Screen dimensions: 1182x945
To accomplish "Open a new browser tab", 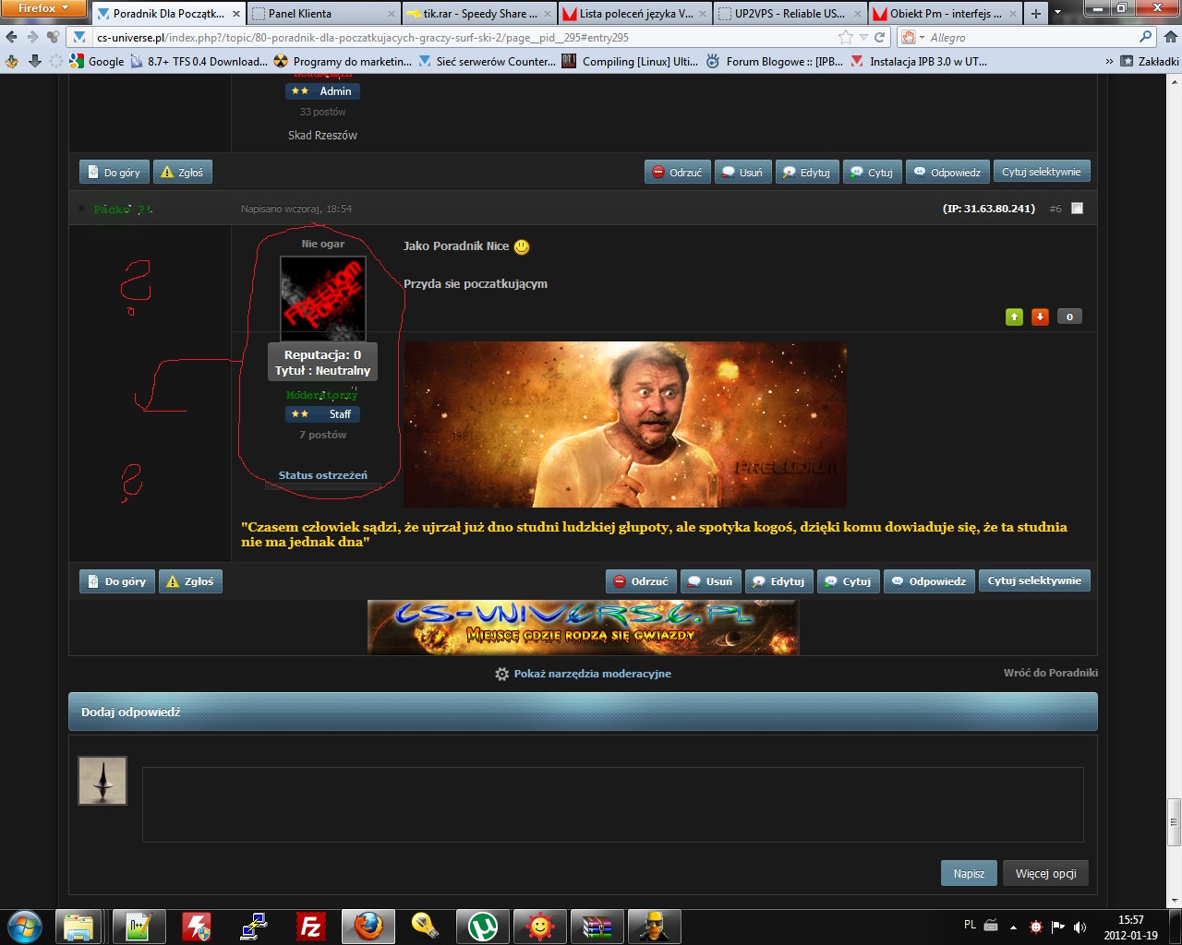I will click(x=1035, y=13).
